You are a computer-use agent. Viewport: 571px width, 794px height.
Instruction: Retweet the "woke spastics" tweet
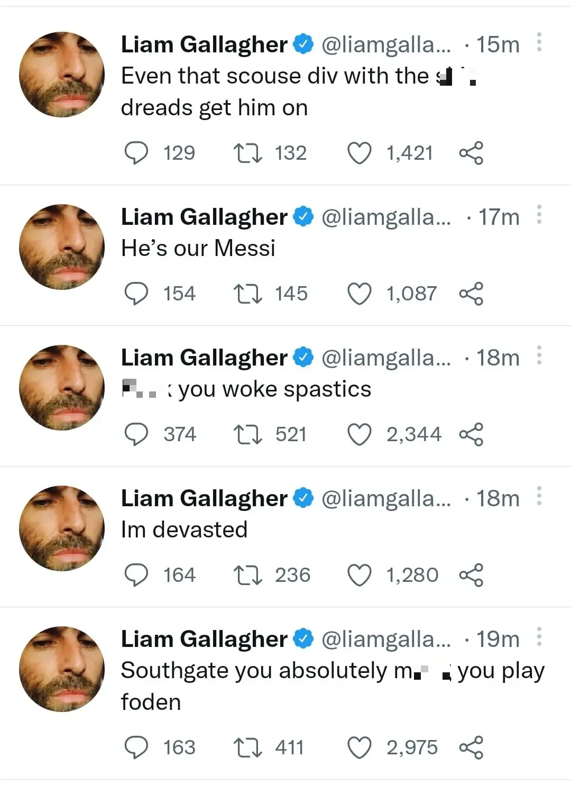click(248, 434)
